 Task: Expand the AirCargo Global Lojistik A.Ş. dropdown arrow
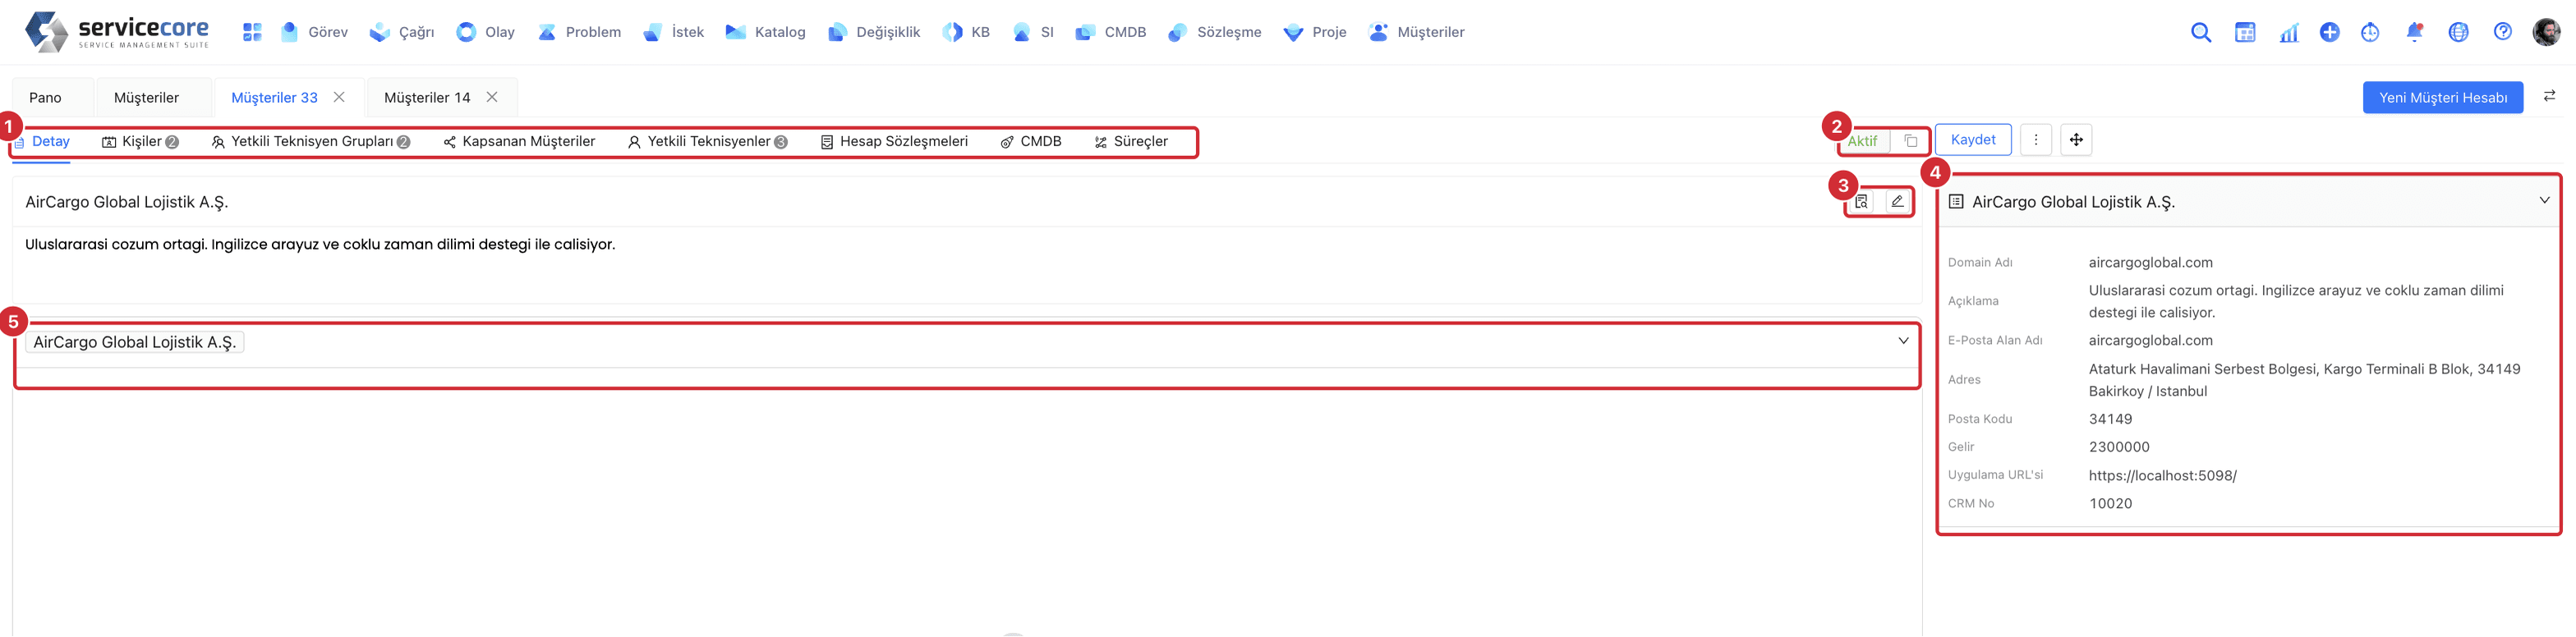pyautogui.click(x=1903, y=342)
